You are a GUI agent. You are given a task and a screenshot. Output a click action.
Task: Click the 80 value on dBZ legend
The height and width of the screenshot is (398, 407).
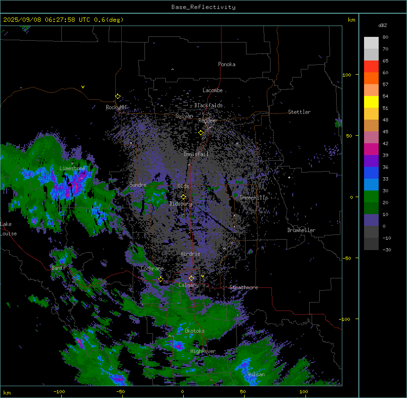(385, 37)
